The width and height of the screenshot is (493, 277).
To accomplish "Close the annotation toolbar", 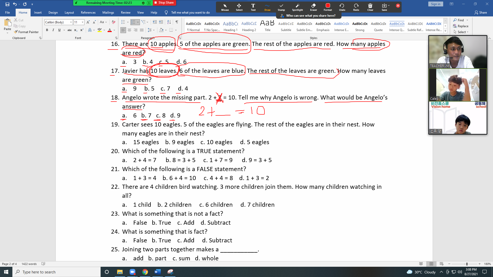I will pyautogui.click(x=398, y=5).
